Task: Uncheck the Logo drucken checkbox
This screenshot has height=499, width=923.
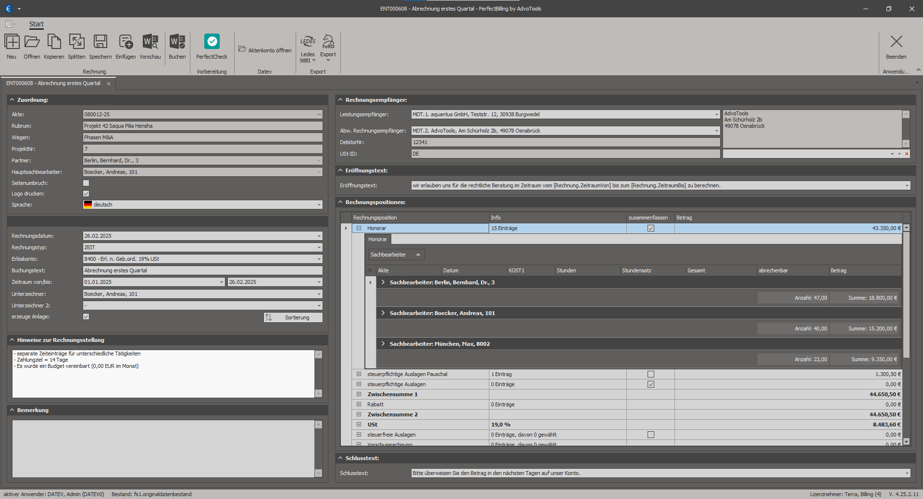Action: pos(86,194)
